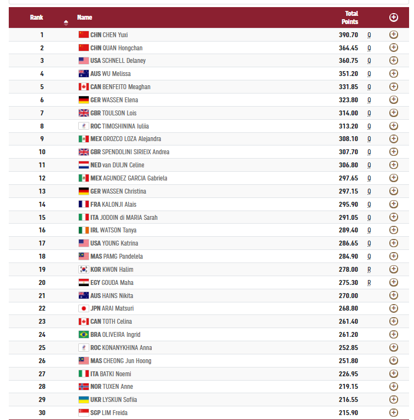Expand KWON Halim row plus icon
This screenshot has height=420, width=414.
click(x=393, y=269)
